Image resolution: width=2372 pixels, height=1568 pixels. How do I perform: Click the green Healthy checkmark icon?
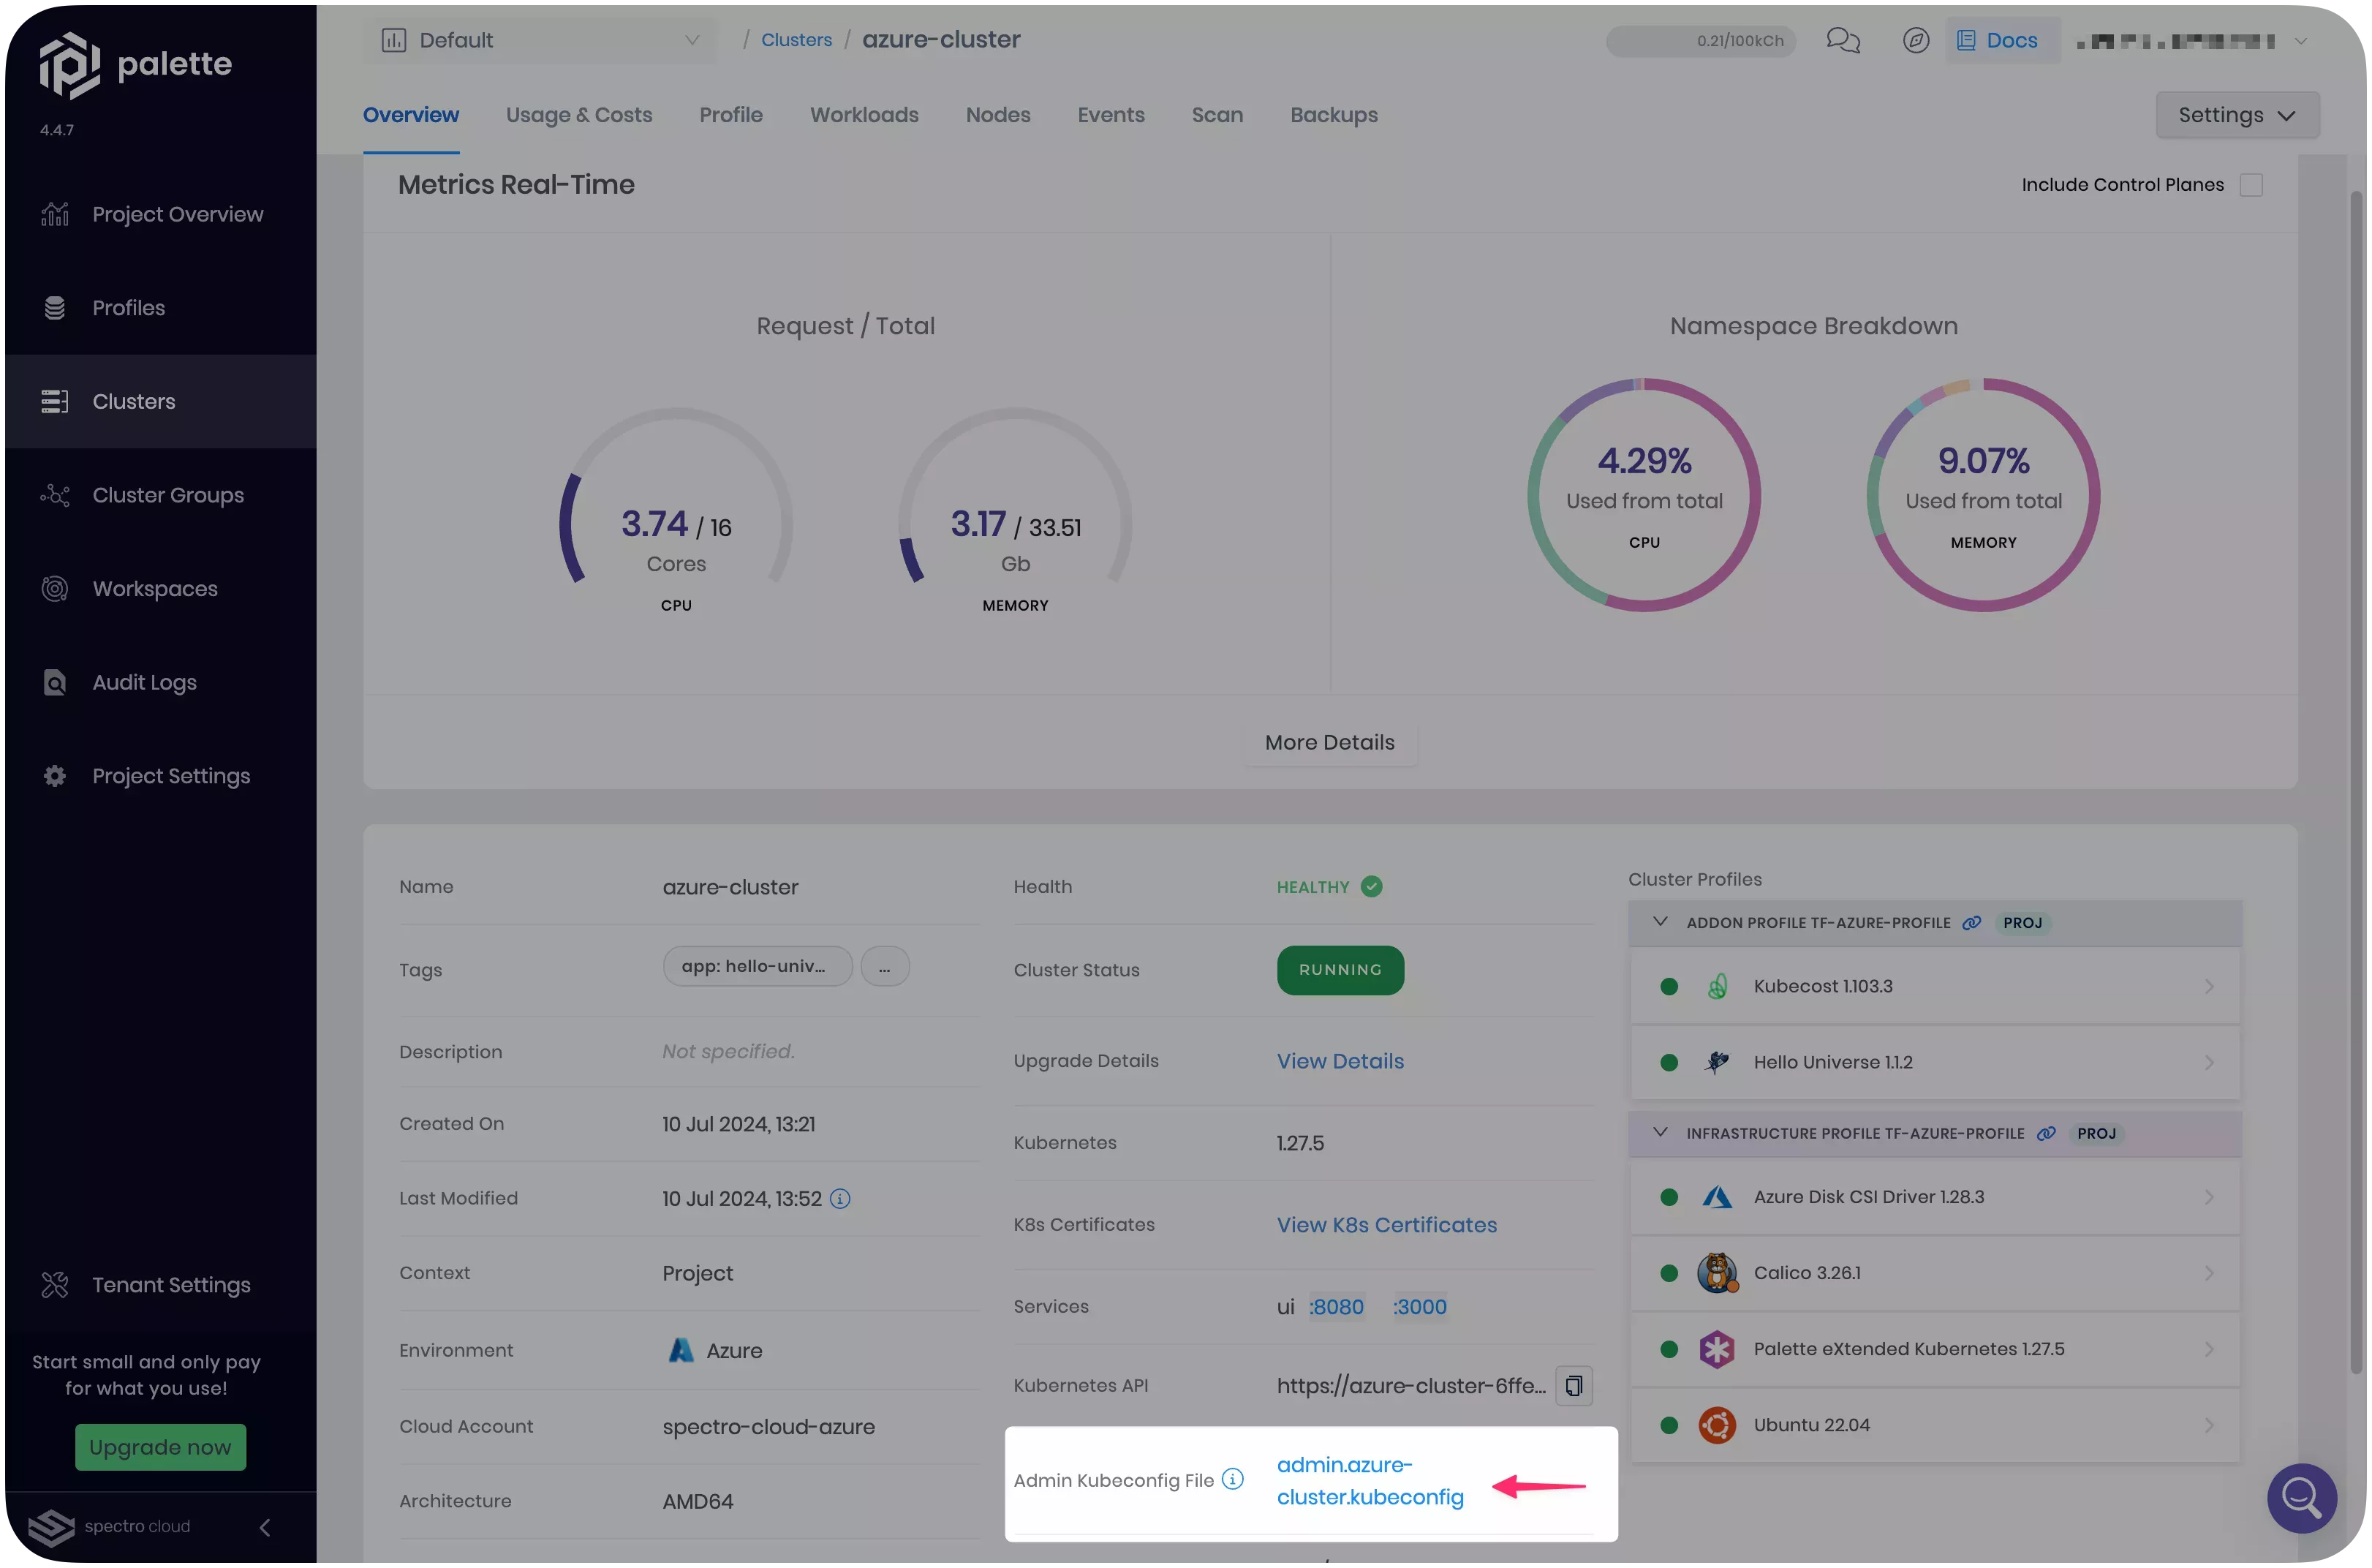(1372, 887)
